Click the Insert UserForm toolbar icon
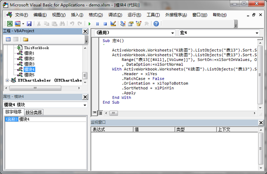This screenshot has height=174, width=267. pyautogui.click(x=17, y=24)
